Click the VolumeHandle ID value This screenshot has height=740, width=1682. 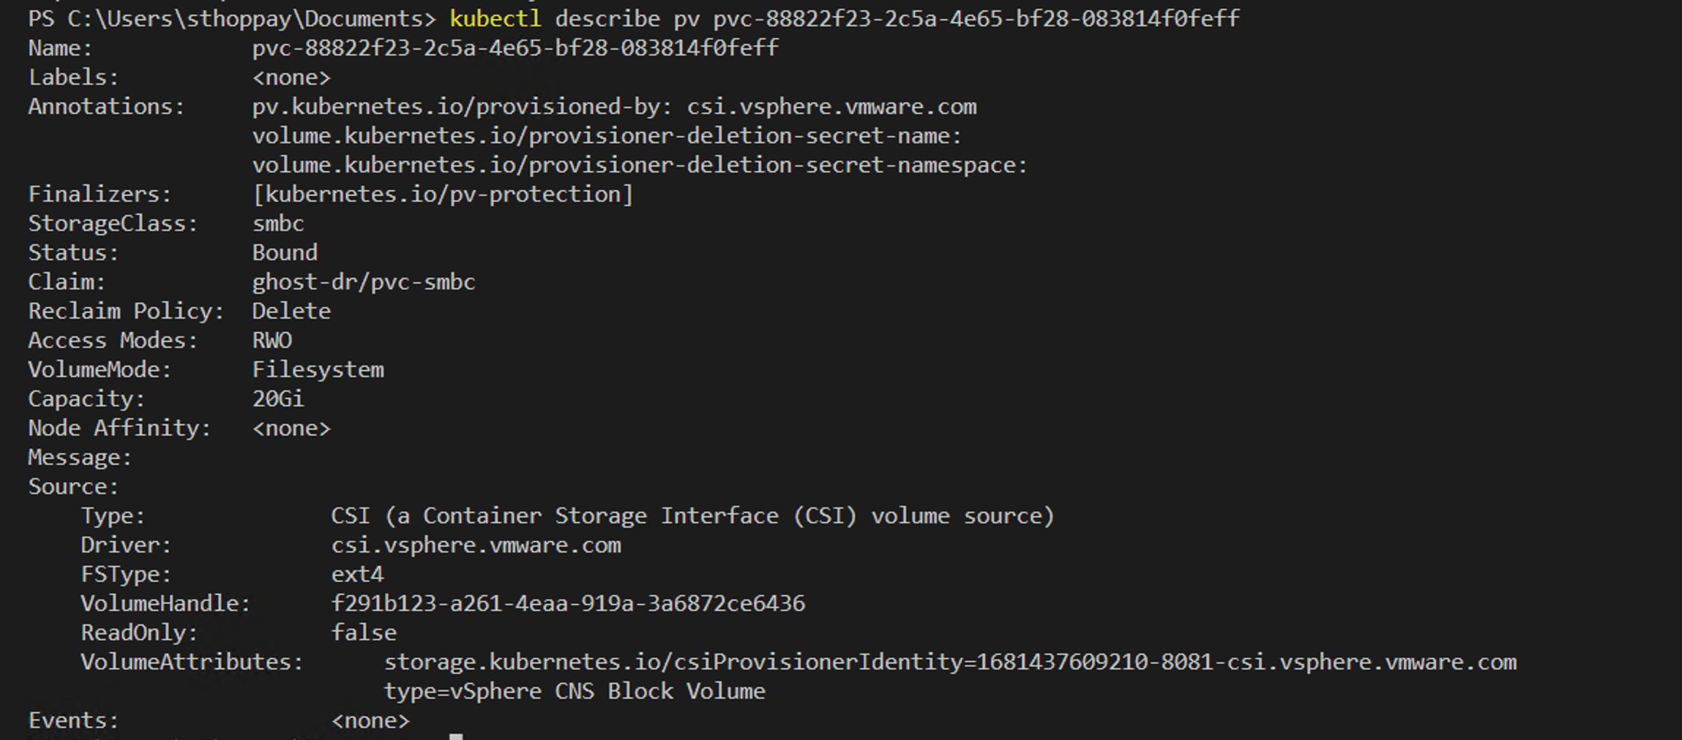pyautogui.click(x=568, y=604)
